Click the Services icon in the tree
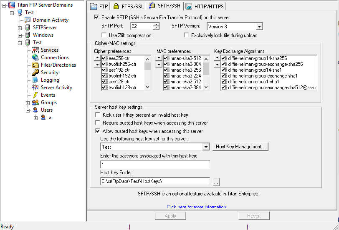This screenshot has width=339, height=230. point(35,50)
